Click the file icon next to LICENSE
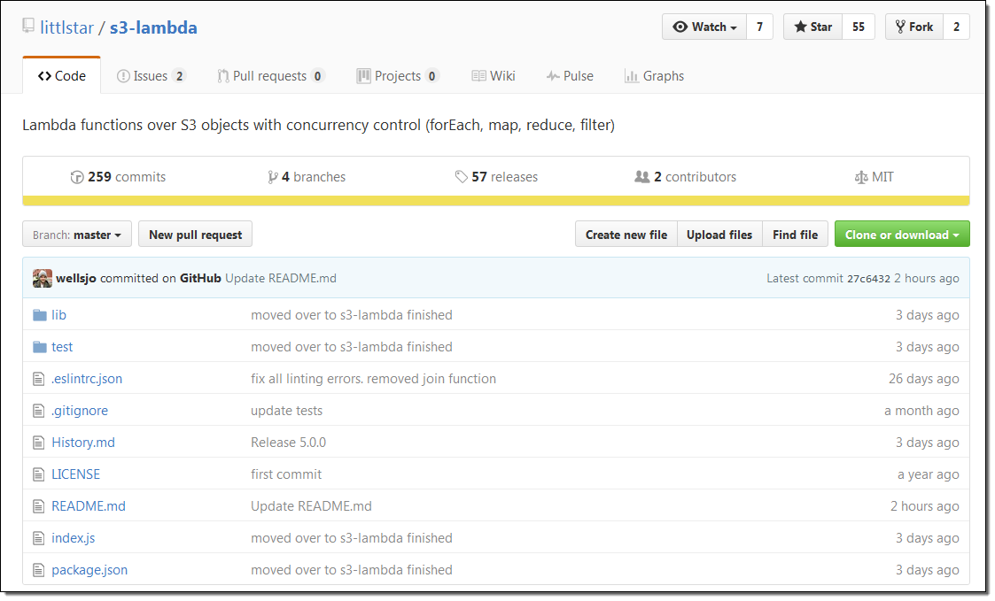The image size is (995, 601). coord(39,474)
